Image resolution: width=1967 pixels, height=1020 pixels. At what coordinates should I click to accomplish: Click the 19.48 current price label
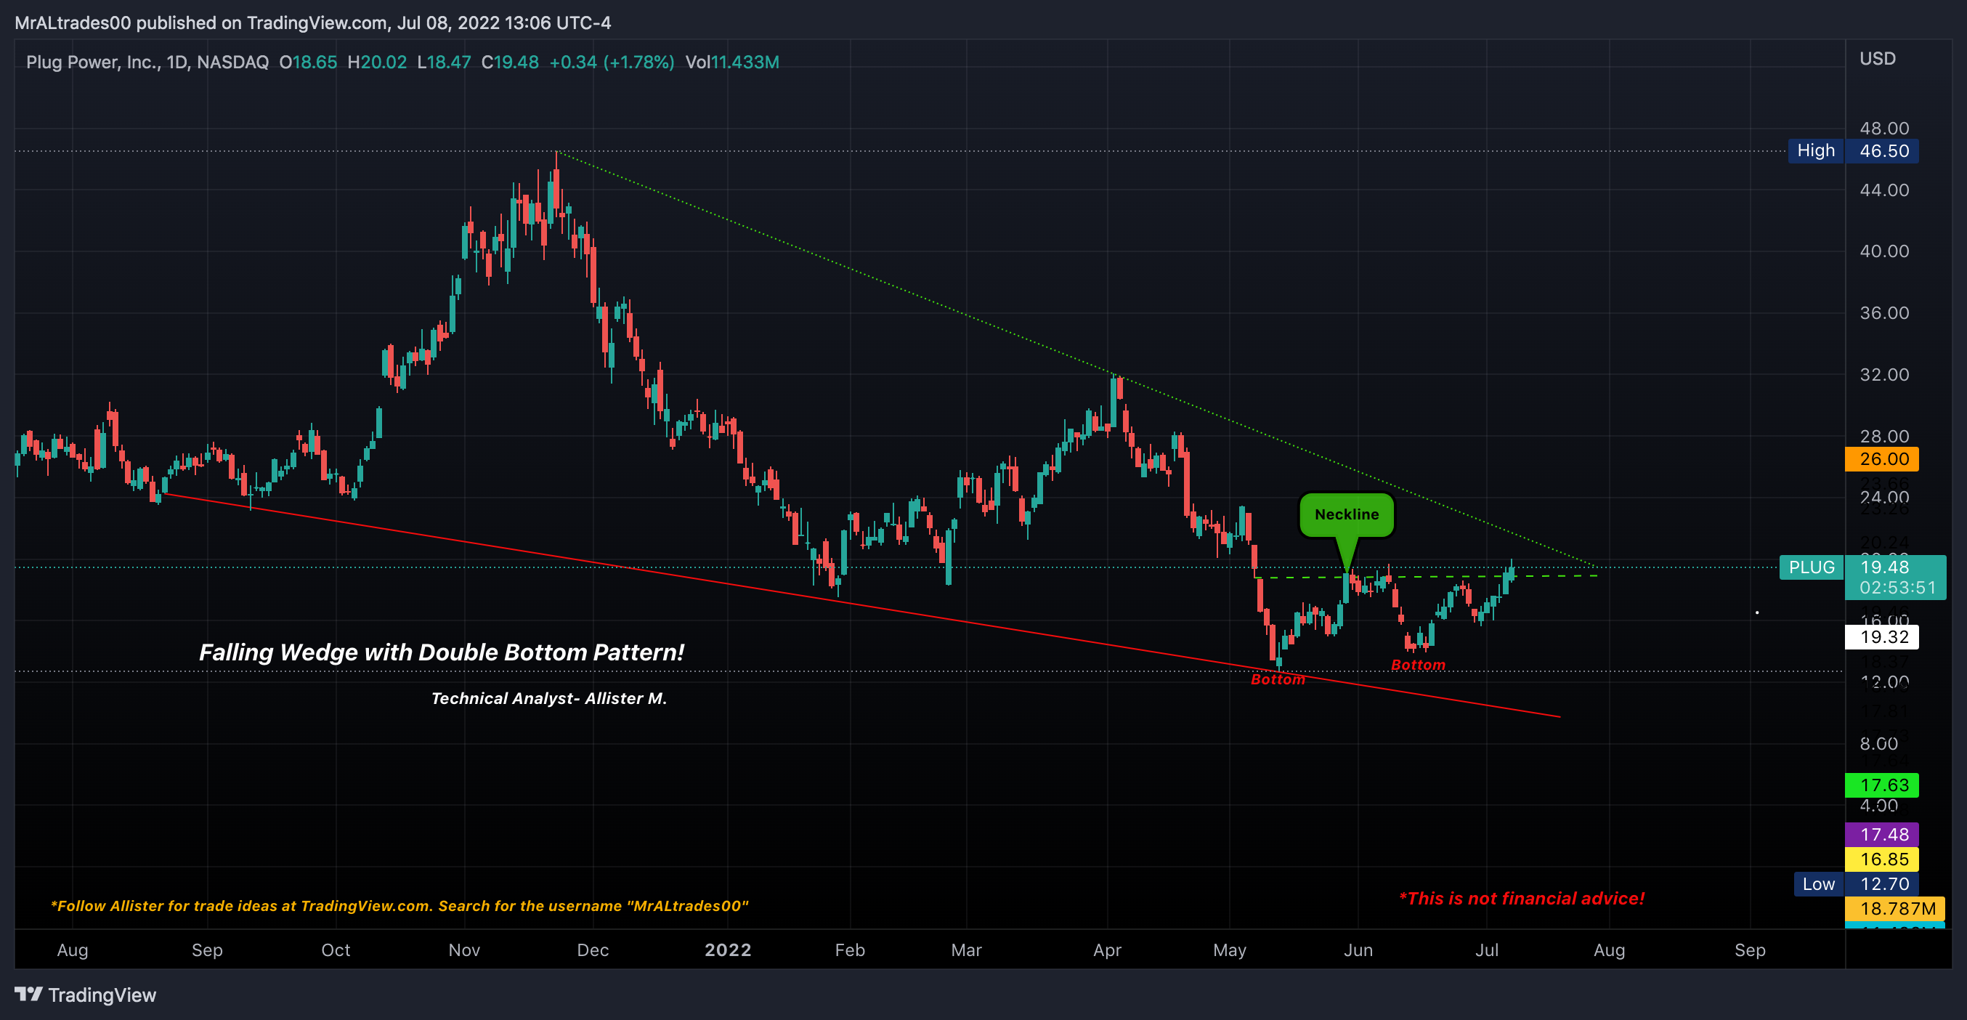(1884, 567)
